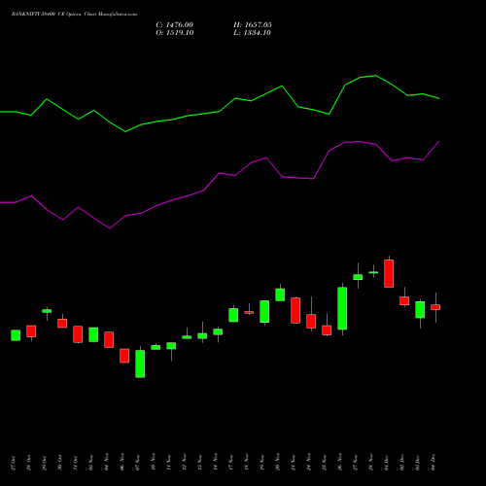This screenshot has height=486, width=486.
Task: Click the 24 Nov date label
Action: point(309,463)
